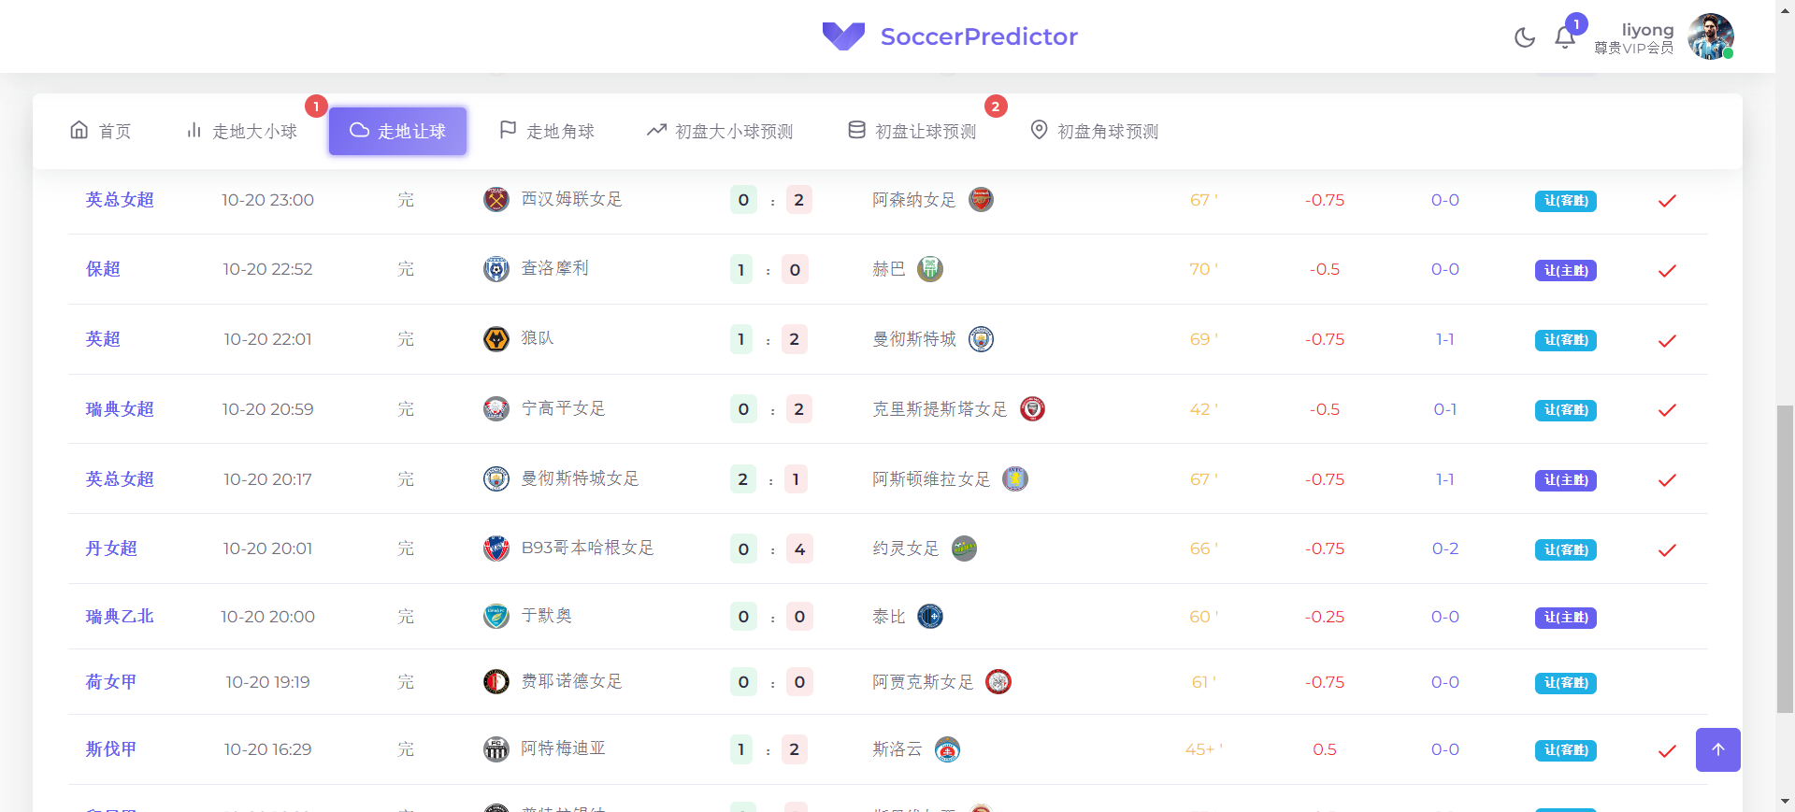Screen dimensions: 1795x812
Task: Open the 初盘让球预测 tab
Action: click(x=912, y=131)
